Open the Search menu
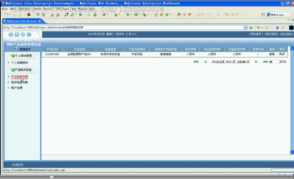The height and width of the screenshot is (179, 294). coord(37,9)
